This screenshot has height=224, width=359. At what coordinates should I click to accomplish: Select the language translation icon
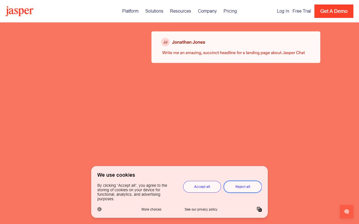point(259,209)
